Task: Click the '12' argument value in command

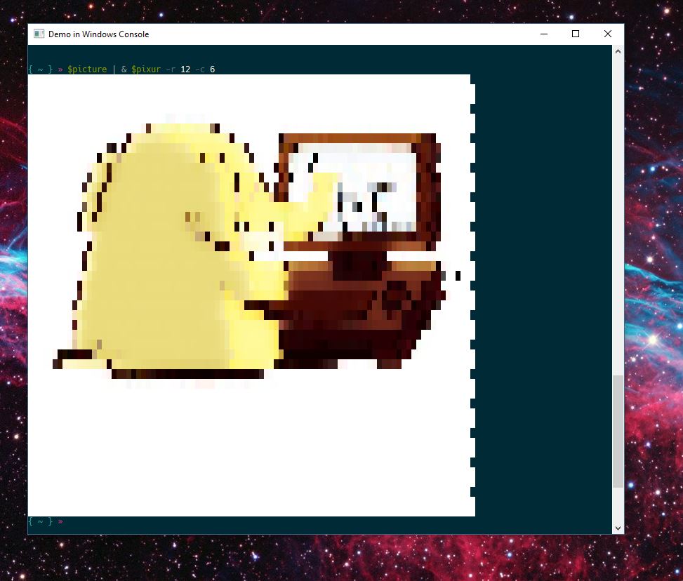Action: [185, 69]
